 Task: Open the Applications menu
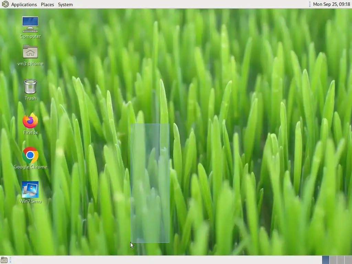pyautogui.click(x=24, y=4)
